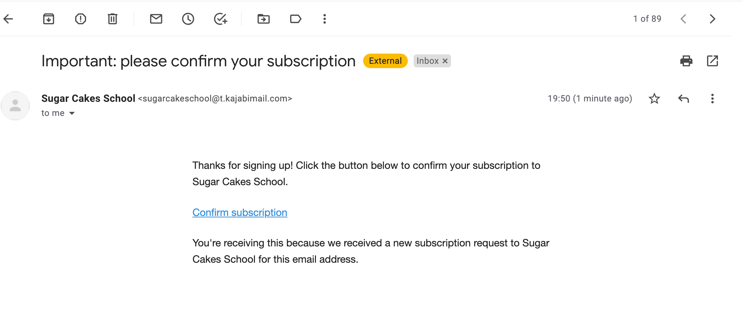Report this email as spam
Viewport: 743px width, 333px height.
pyautogui.click(x=80, y=19)
